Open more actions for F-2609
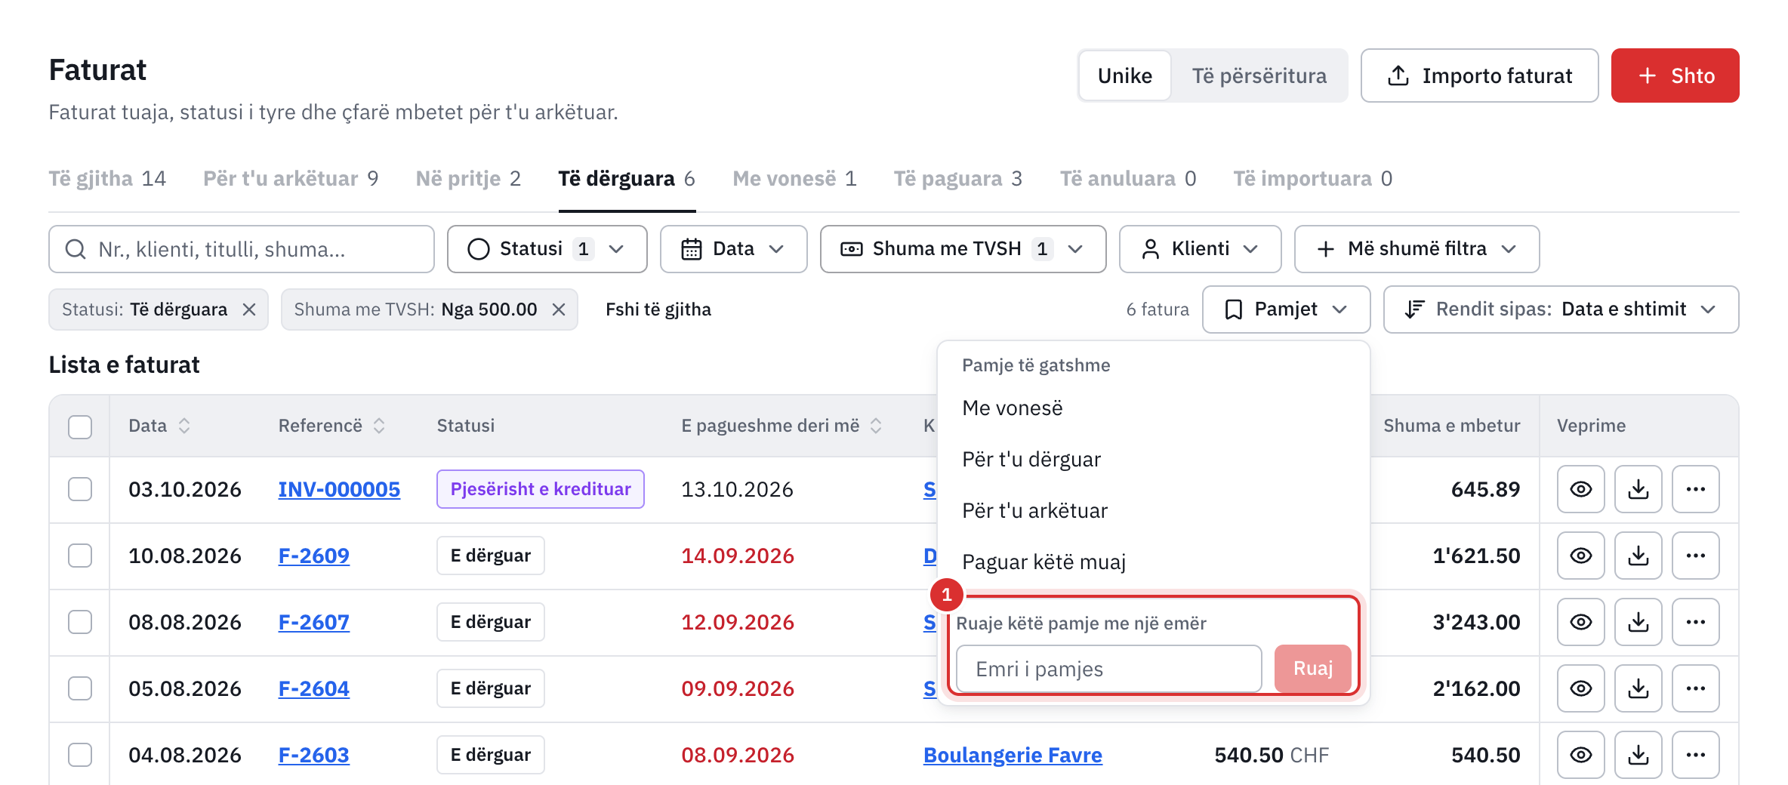 pyautogui.click(x=1695, y=556)
